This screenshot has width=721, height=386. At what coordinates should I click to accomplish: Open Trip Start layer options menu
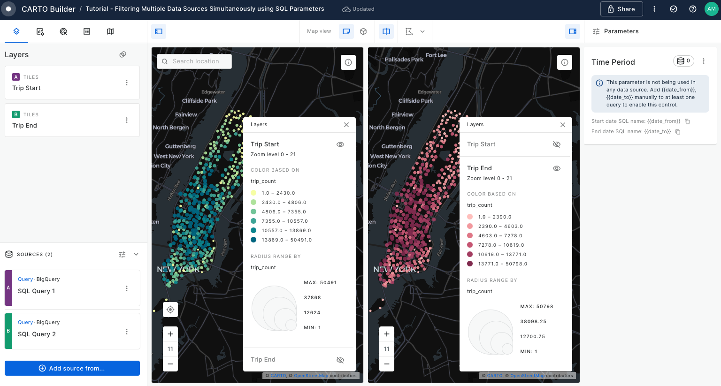point(127,83)
